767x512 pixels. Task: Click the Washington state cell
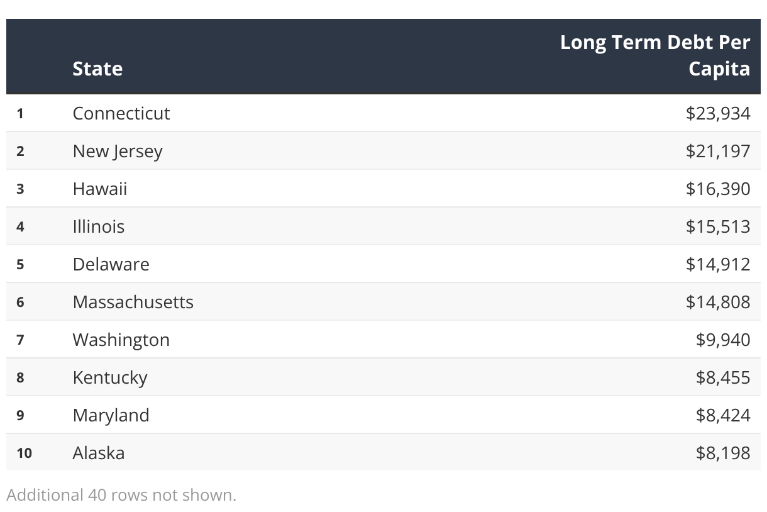[121, 340]
